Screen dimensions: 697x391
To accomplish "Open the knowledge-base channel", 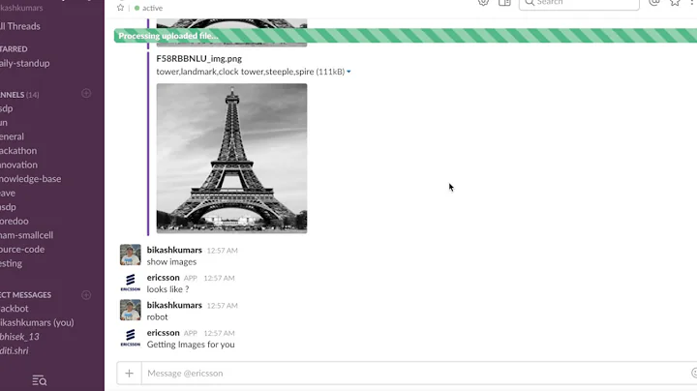I will click(x=31, y=179).
